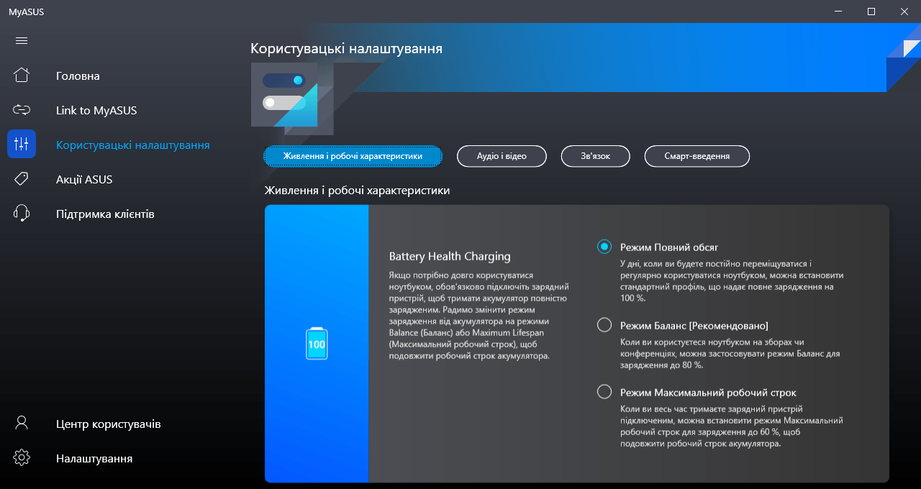Select Режим Максимальний робочий строк radio button
The image size is (921, 489).
604,392
